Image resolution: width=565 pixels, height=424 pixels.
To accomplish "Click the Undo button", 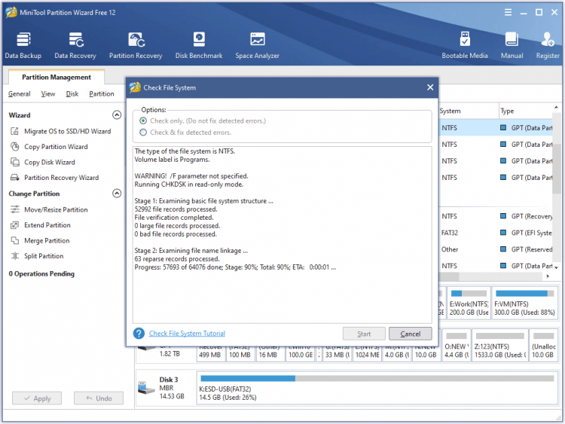I will pyautogui.click(x=99, y=398).
